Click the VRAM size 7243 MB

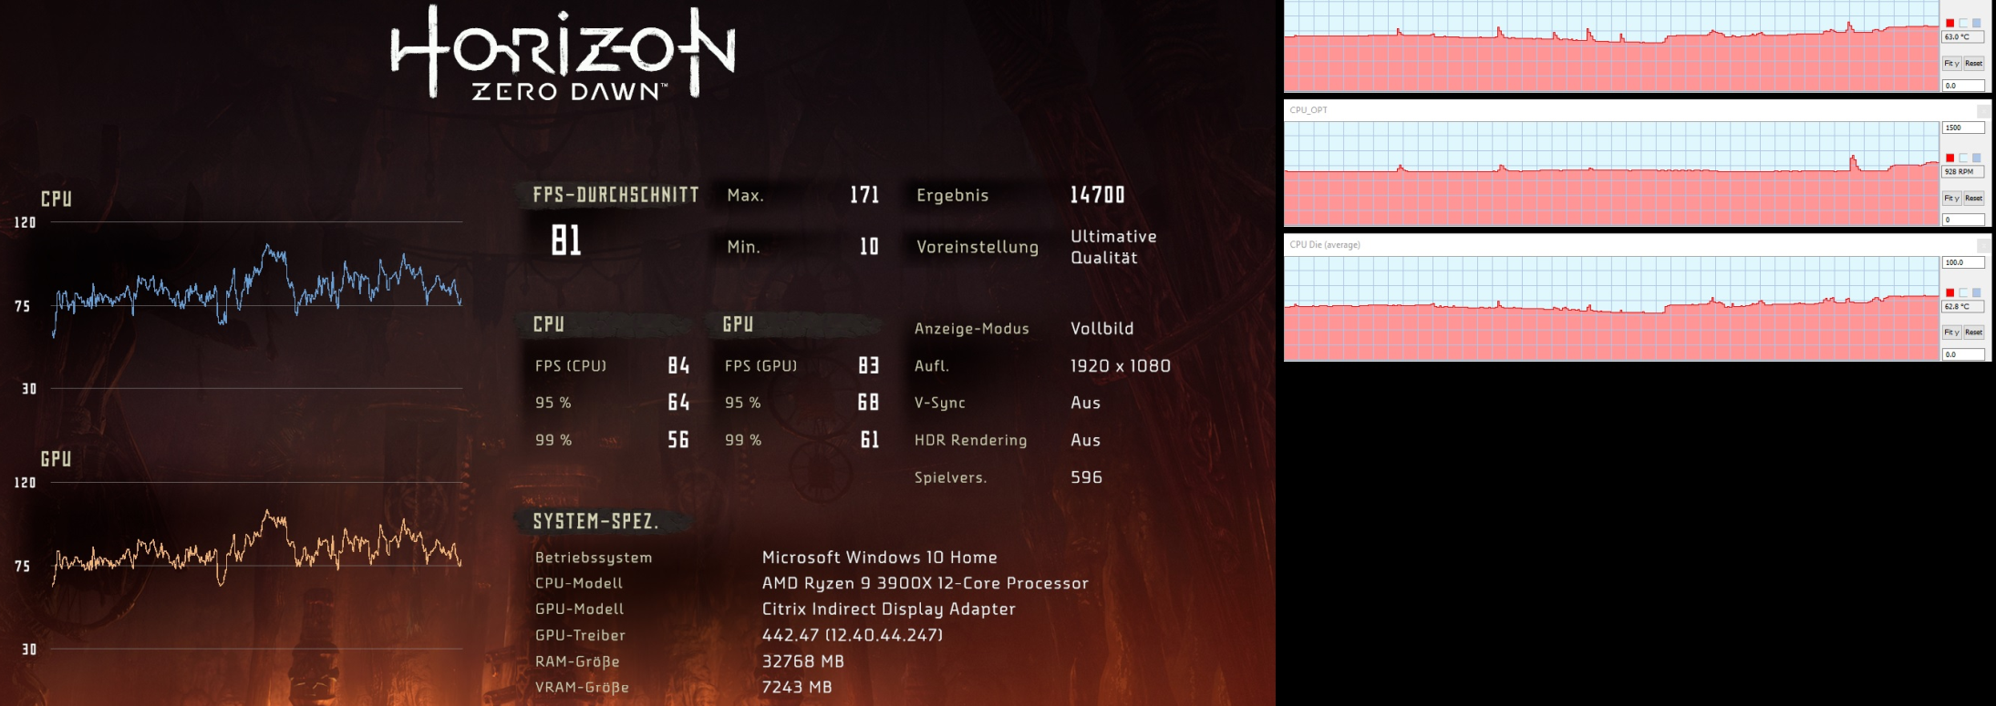coord(797,688)
